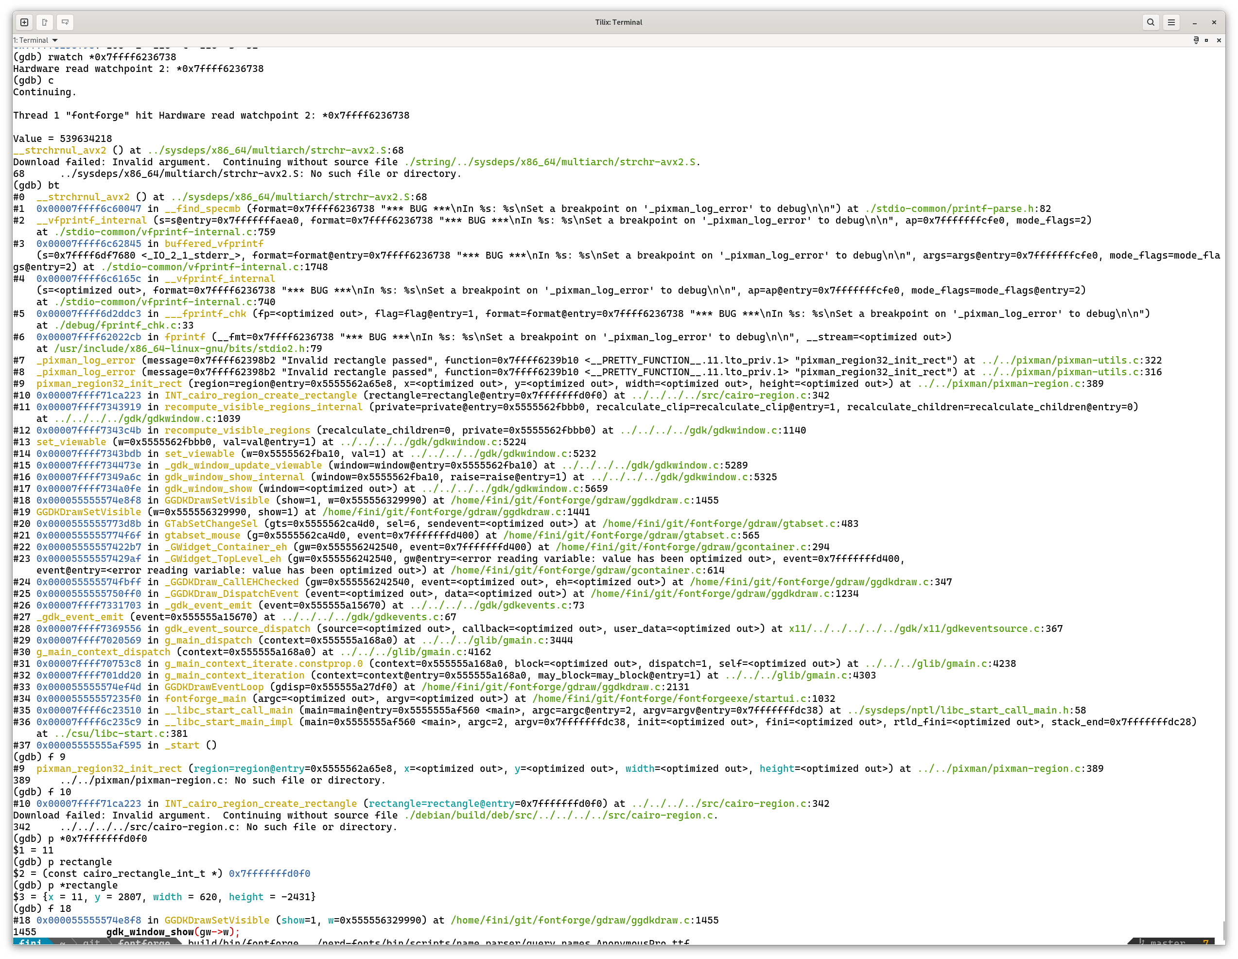
Task: Click the fini user segment in the prompt
Action: pyautogui.click(x=31, y=942)
